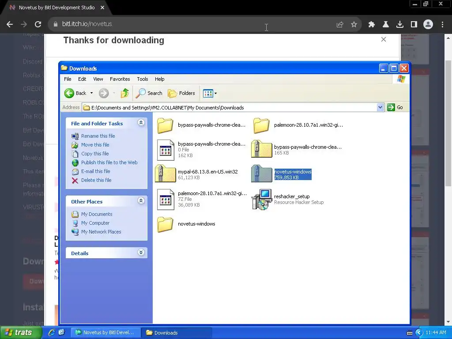Open the View menu
Image resolution: width=452 pixels, height=339 pixels.
(98, 79)
